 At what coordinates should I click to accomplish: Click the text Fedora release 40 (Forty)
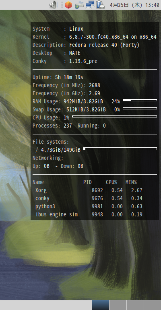[104, 45]
